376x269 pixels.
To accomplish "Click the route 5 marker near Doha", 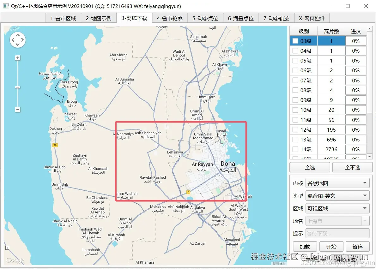I will tap(189, 192).
